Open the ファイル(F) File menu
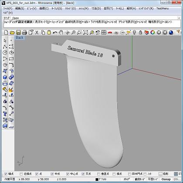 pos(8,9)
